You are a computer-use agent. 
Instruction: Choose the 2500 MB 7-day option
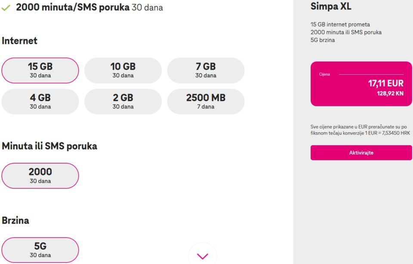206,101
